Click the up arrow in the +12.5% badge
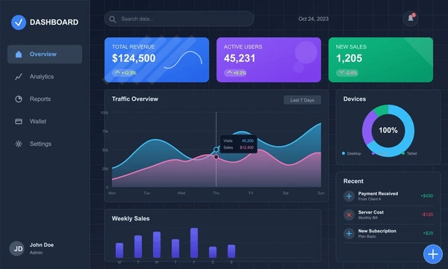 click(117, 72)
